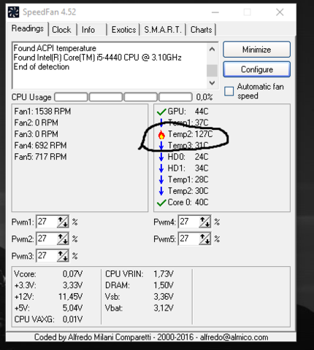Close the SpeedFan window

(280, 12)
